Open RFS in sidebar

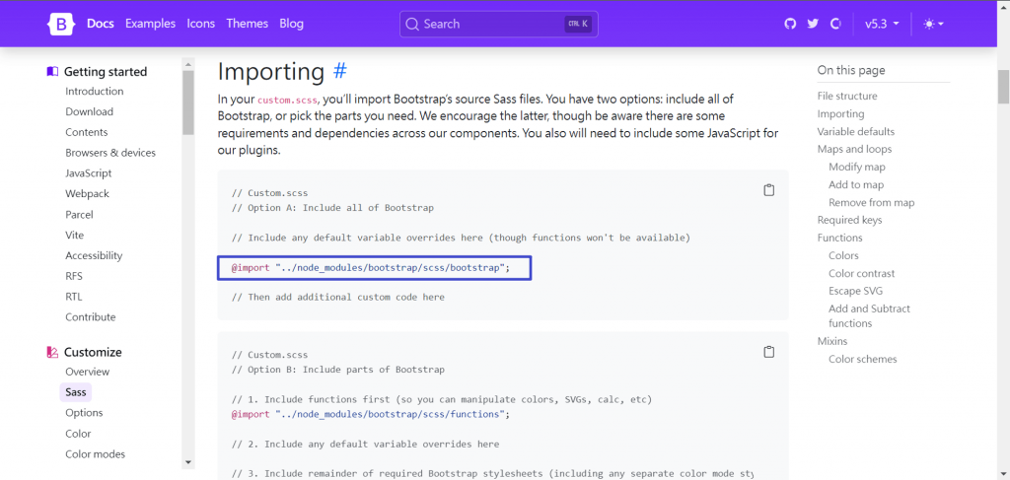point(73,276)
